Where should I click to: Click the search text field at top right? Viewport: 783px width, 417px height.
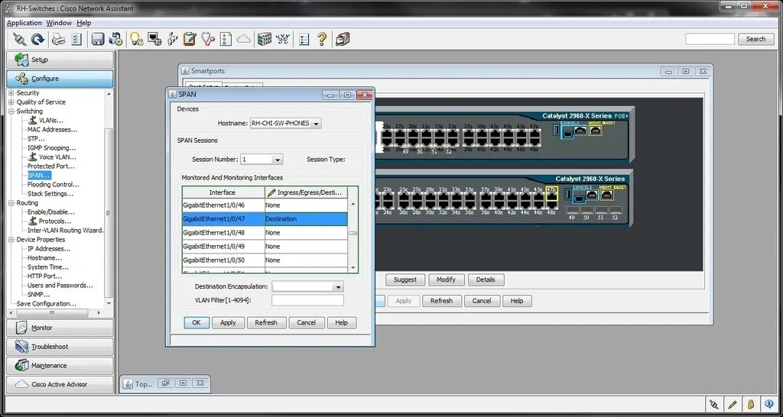[710, 39]
